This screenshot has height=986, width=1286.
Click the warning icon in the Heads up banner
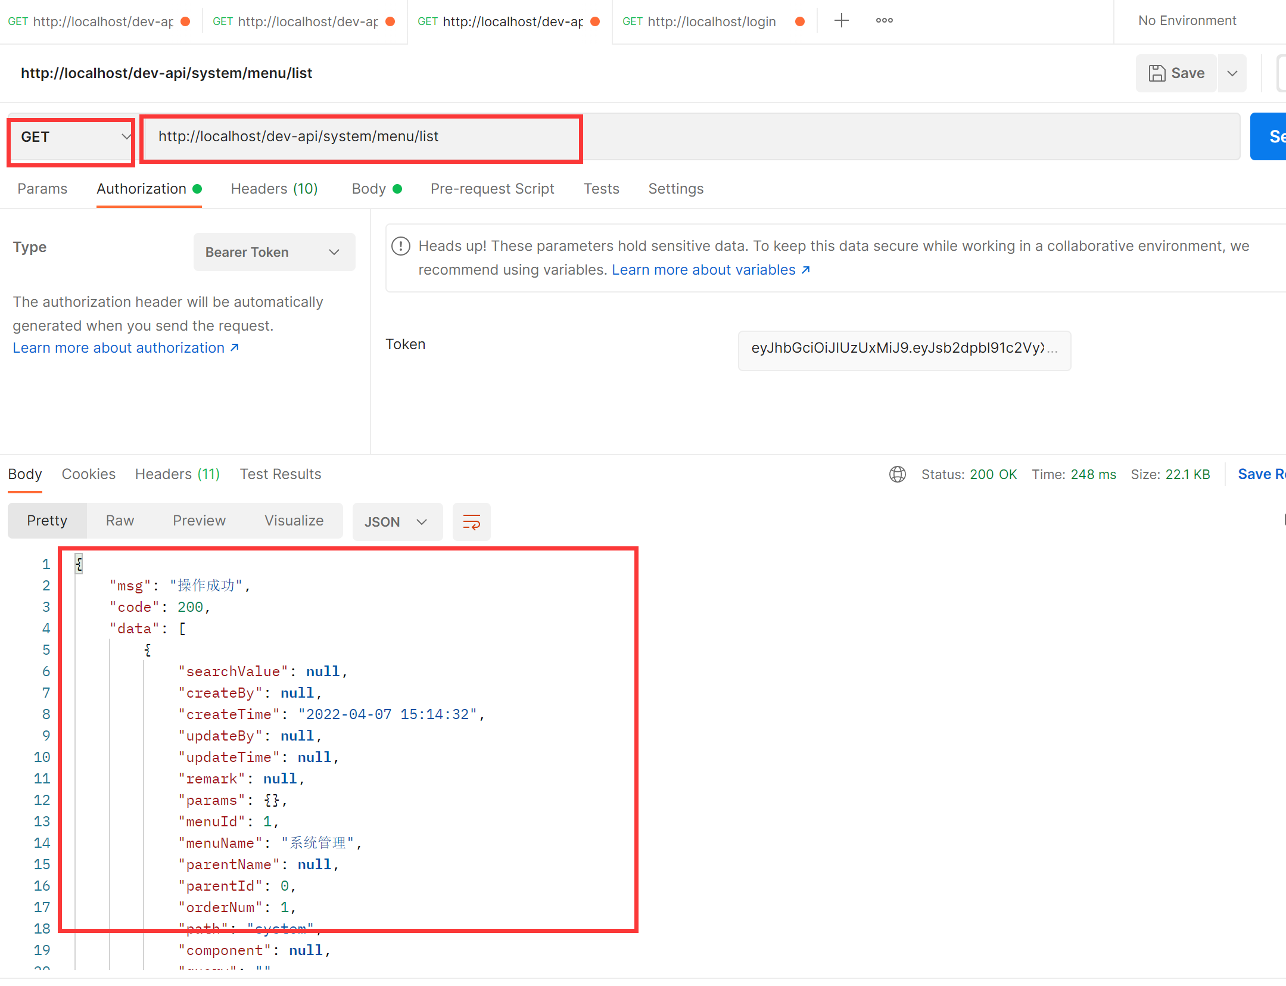(401, 245)
